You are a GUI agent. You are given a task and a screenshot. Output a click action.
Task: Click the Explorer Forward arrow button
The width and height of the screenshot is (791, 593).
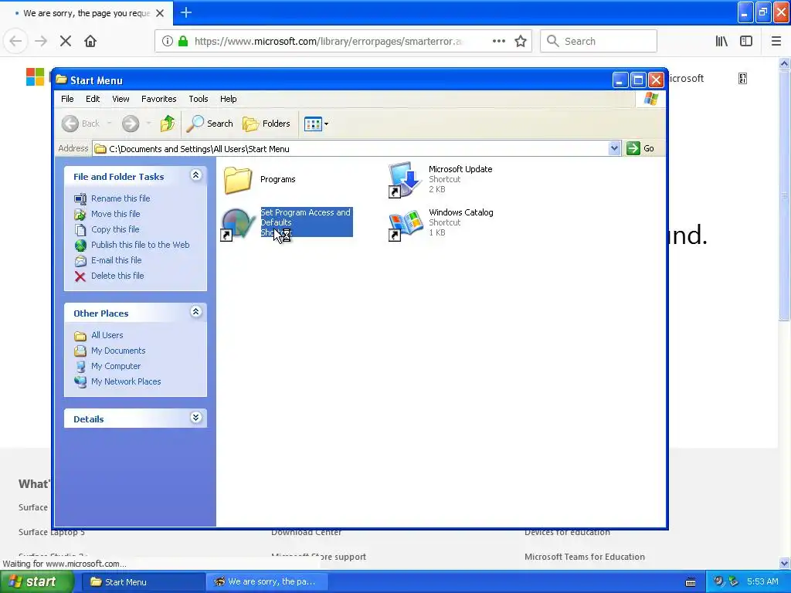(131, 124)
